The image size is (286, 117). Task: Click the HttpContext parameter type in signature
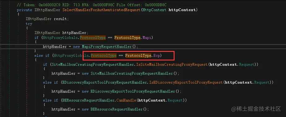154,10
